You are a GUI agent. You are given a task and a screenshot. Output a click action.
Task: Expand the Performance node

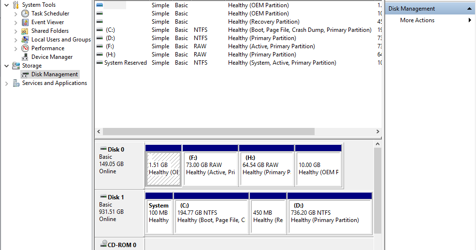pyautogui.click(x=16, y=48)
